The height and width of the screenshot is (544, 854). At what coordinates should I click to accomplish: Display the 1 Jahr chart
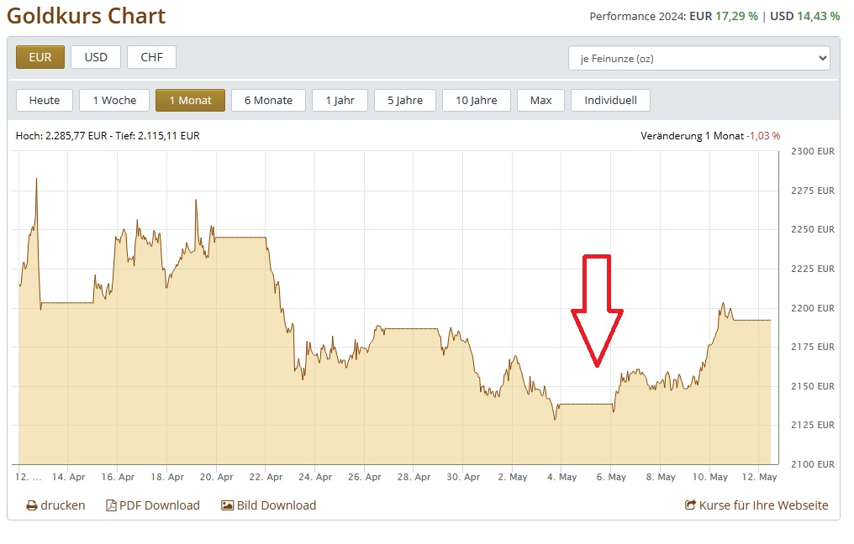click(340, 100)
